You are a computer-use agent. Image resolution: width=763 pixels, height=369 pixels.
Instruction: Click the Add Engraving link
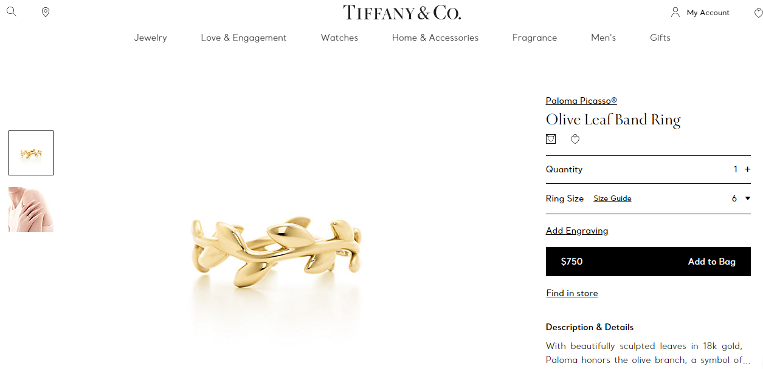577,231
